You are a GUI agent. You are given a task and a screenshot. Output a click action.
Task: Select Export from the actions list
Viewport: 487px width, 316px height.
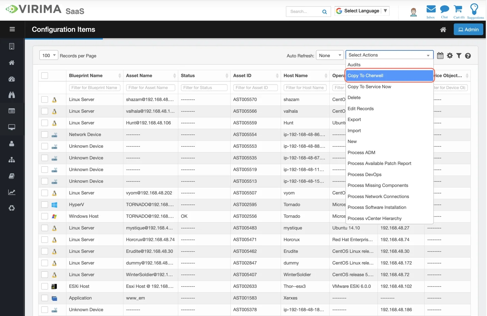pyautogui.click(x=354, y=120)
